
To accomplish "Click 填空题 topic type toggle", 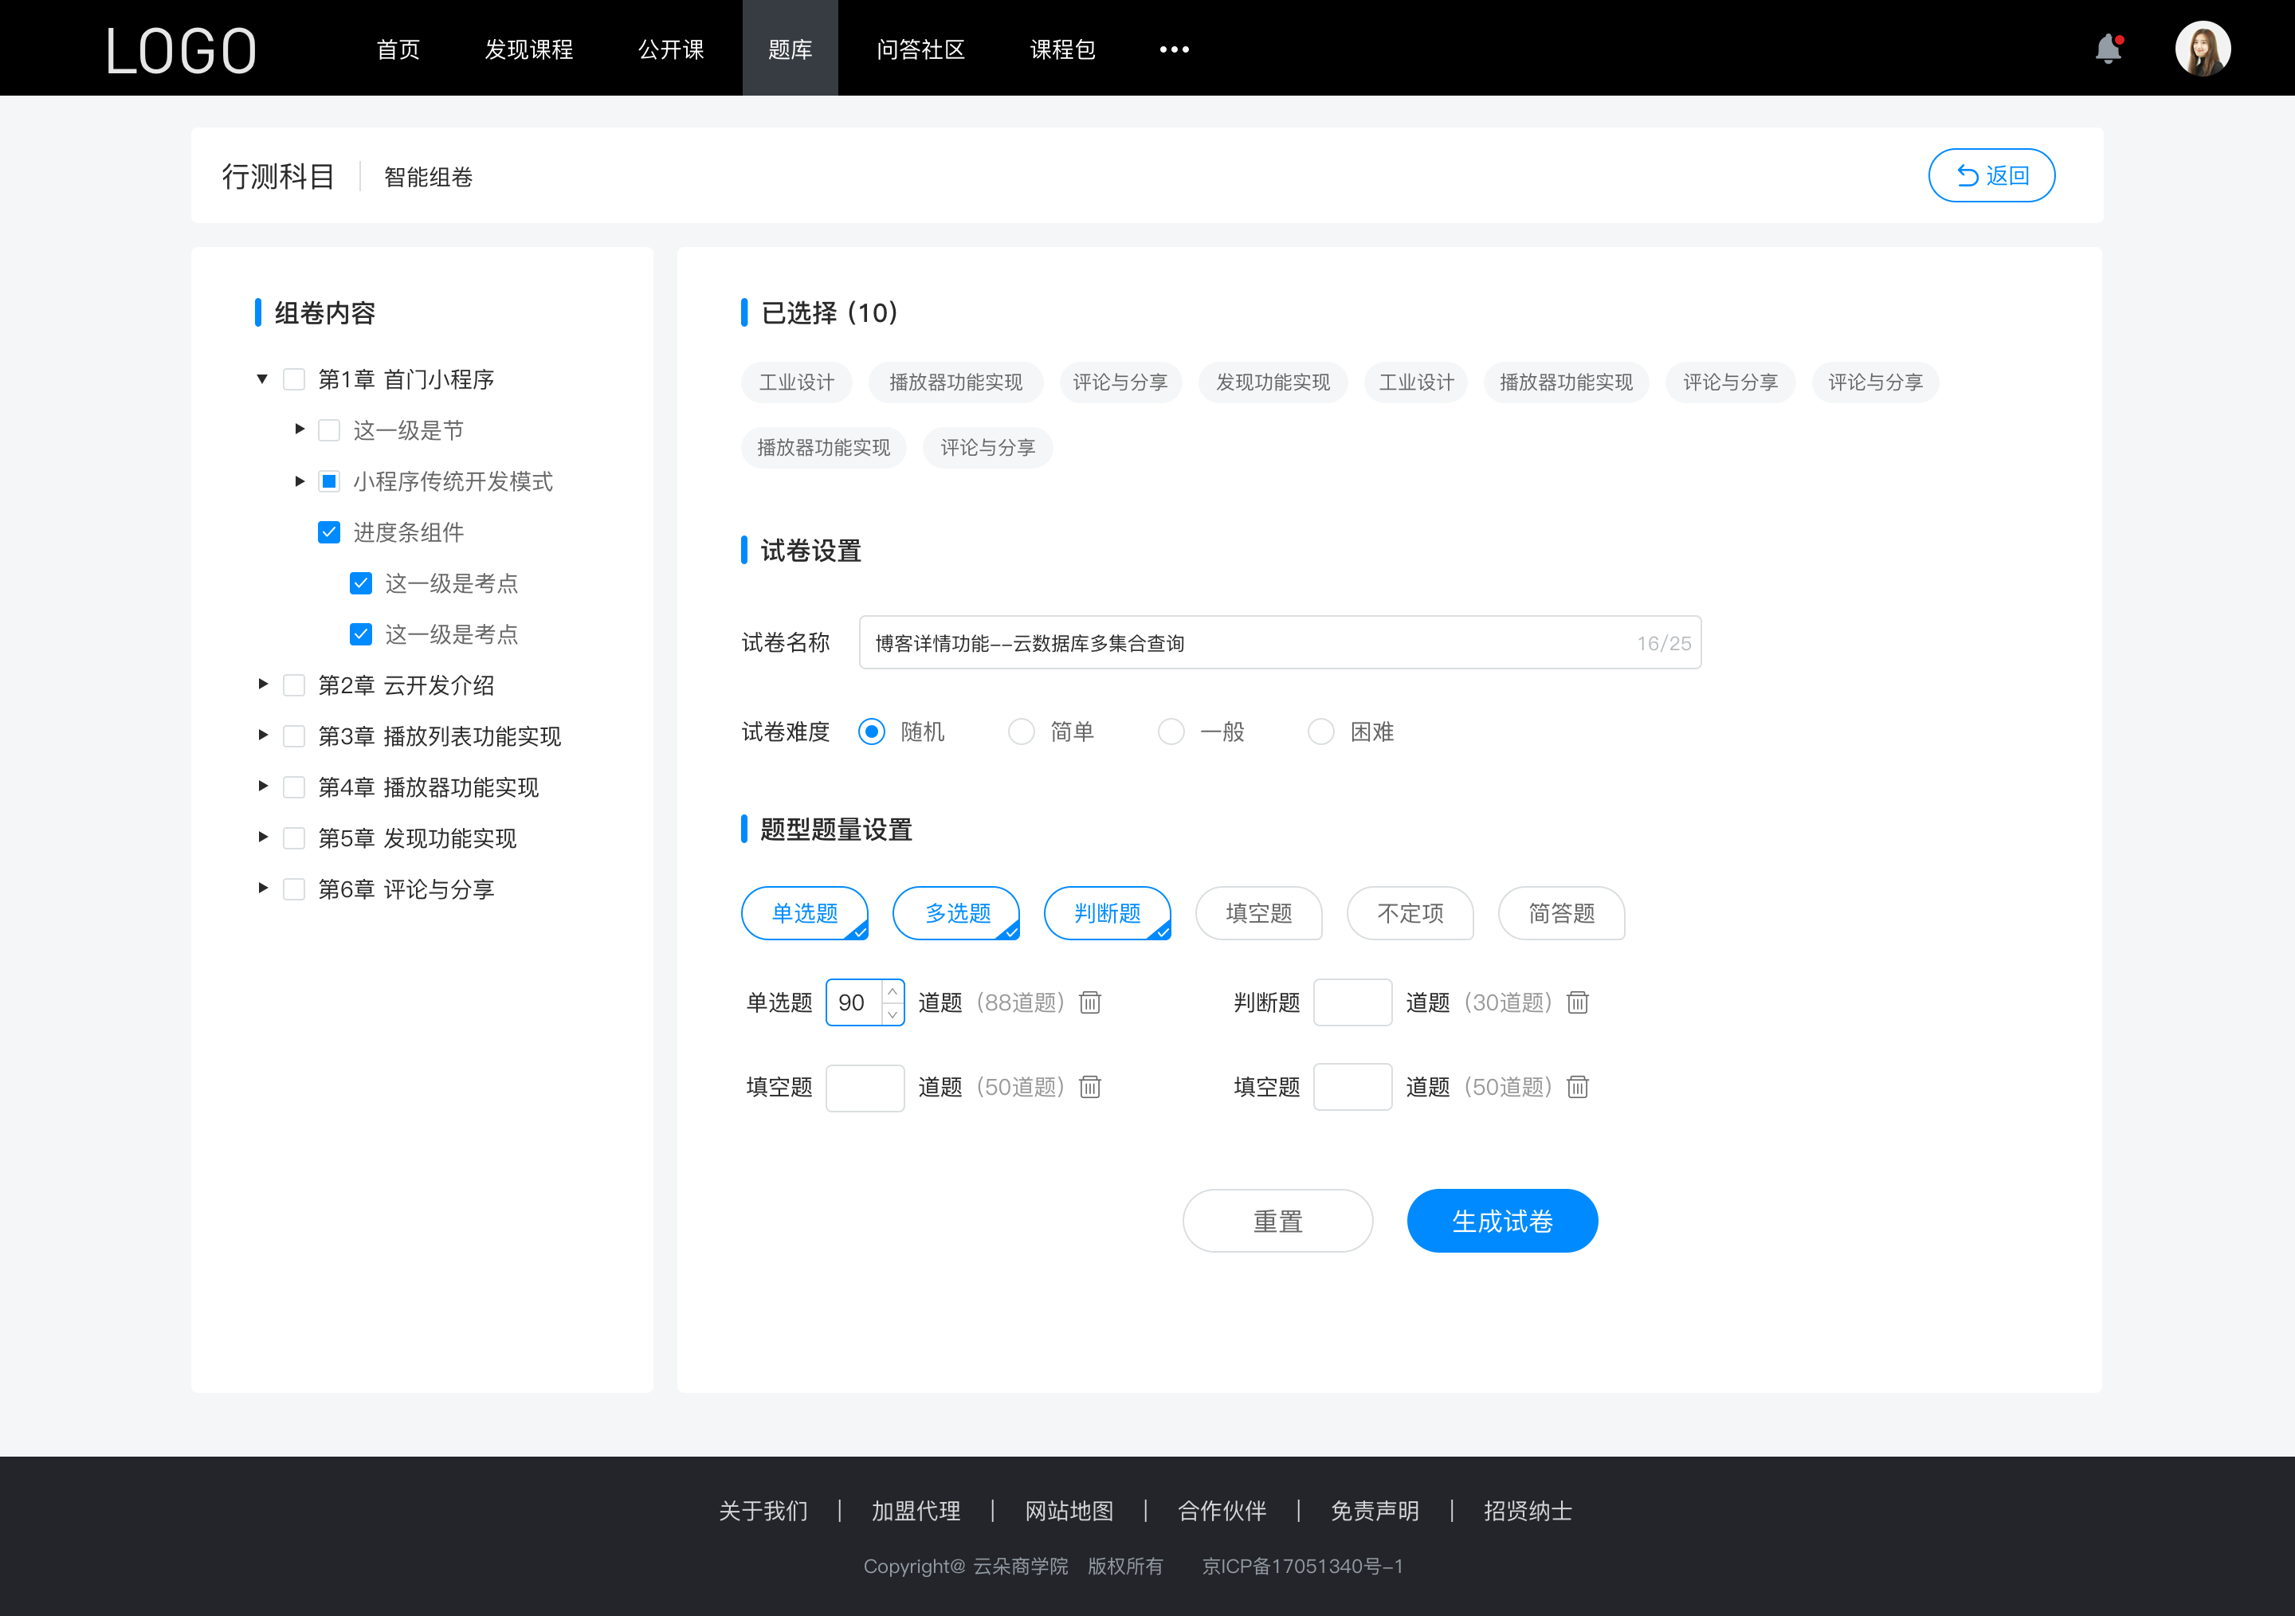I will pos(1257,913).
